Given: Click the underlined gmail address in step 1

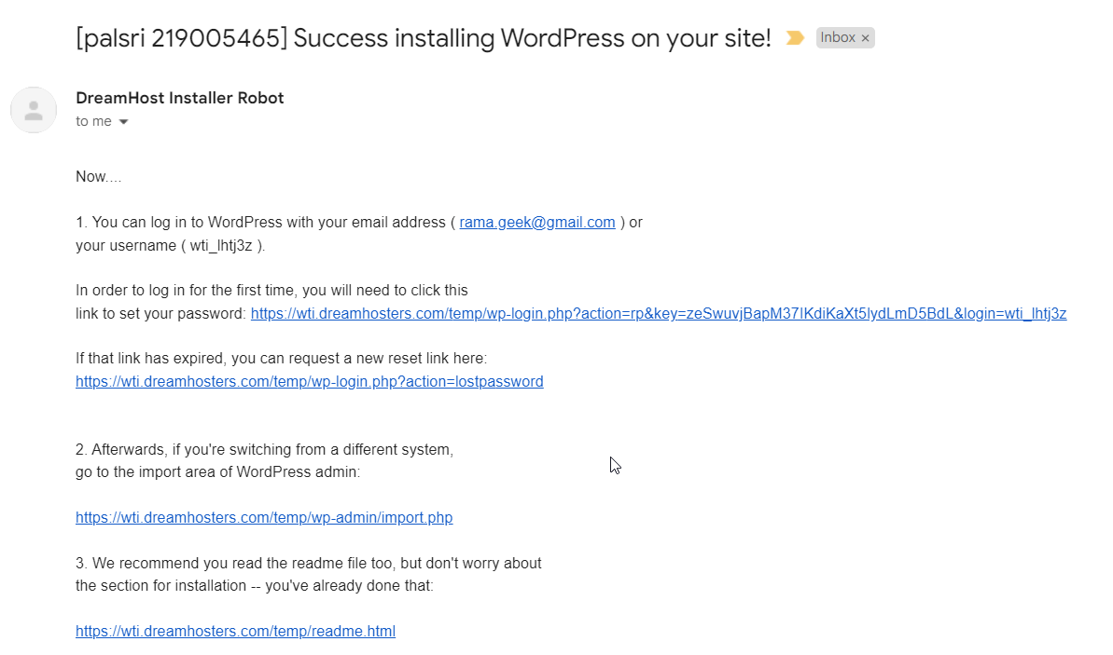Looking at the screenshot, I should tap(536, 222).
